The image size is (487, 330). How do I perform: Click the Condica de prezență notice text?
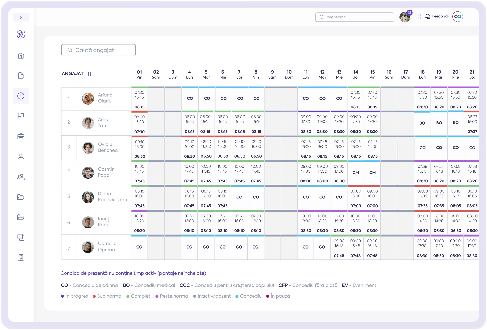click(x=133, y=273)
